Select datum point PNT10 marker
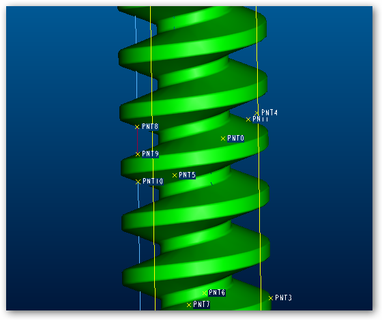 138,181
